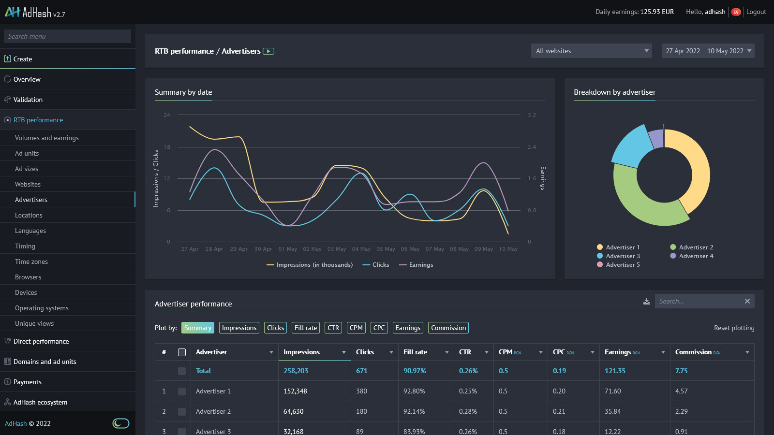Open the All websites dropdown
774x435 pixels.
tap(591, 51)
